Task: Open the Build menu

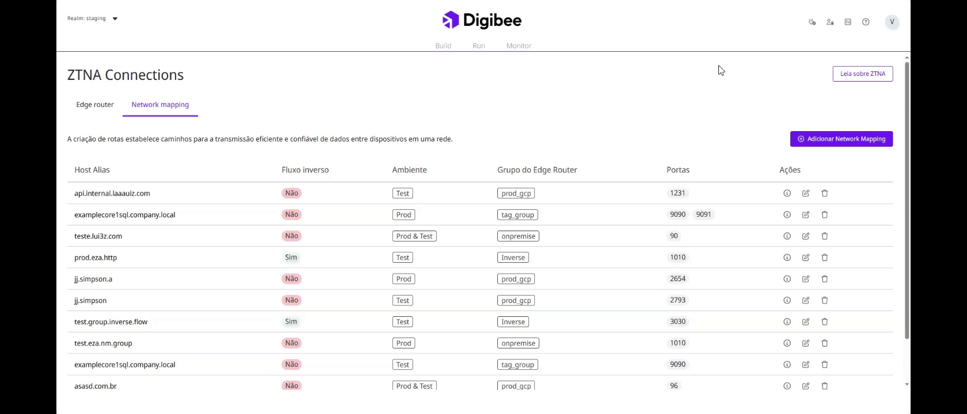Action: (443, 45)
